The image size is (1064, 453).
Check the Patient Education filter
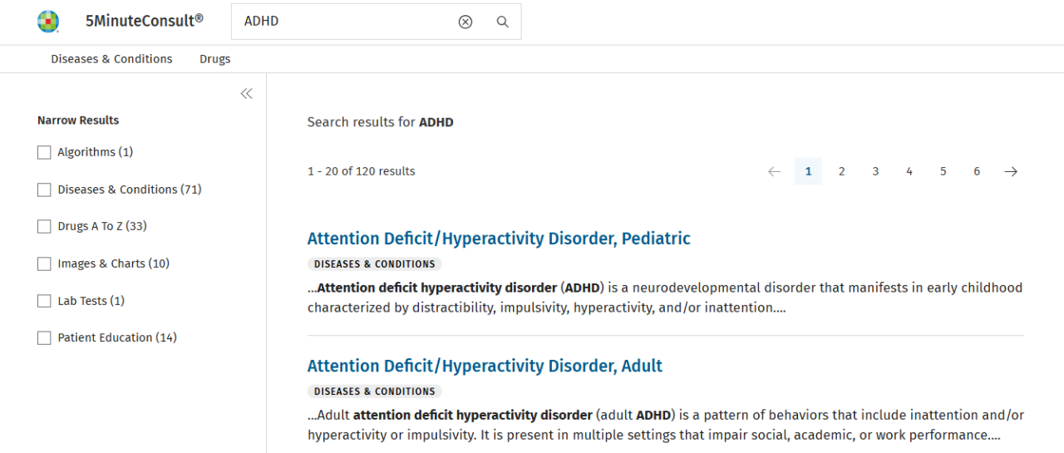(x=45, y=337)
